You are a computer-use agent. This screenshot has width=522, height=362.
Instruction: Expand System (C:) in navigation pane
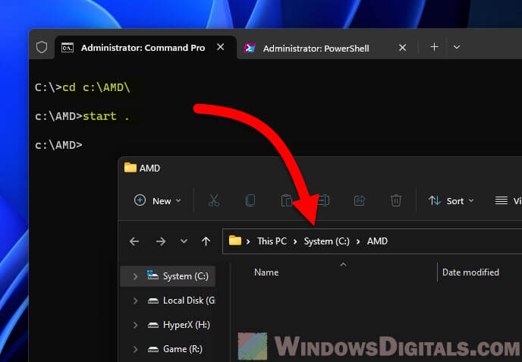tap(135, 276)
